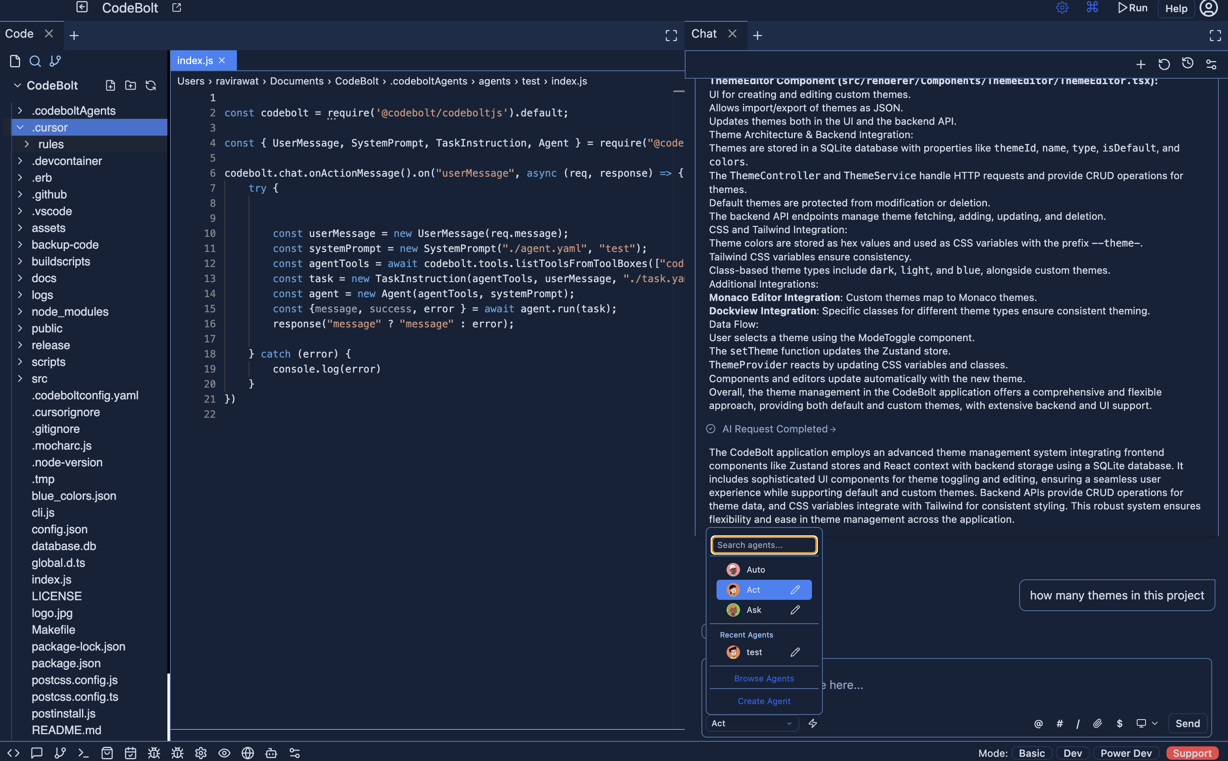Open the shopping bag marketplace icon

point(107,753)
